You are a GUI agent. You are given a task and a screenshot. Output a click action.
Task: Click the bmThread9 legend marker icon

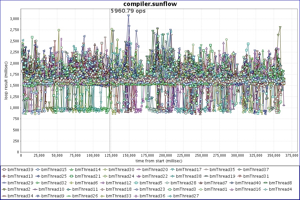(38, 196)
